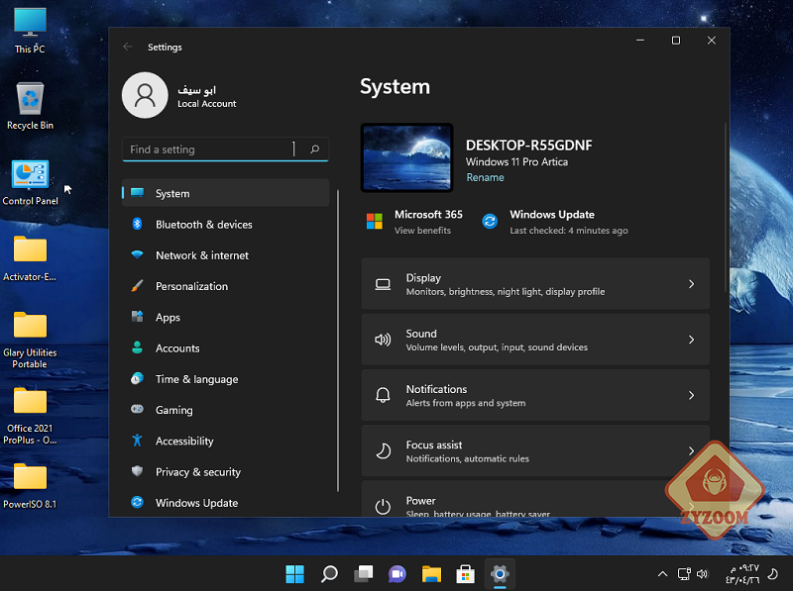Image resolution: width=793 pixels, height=591 pixels.
Task: Select the PowerISO 8.1 folder
Action: pyautogui.click(x=30, y=486)
